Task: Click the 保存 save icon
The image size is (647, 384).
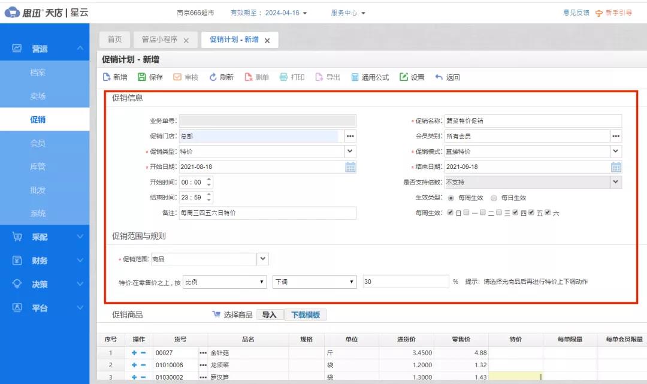Action: 141,77
